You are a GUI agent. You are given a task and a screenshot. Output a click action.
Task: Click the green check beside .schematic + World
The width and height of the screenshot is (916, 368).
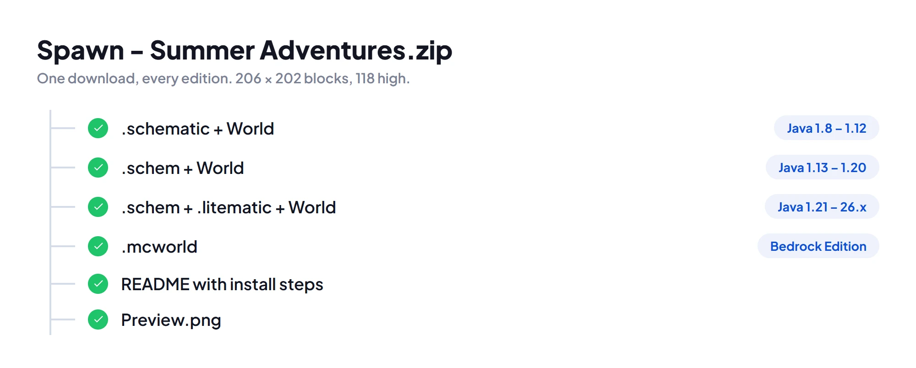[x=98, y=128]
